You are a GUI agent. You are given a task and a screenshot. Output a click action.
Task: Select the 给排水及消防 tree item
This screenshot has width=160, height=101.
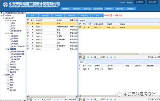tap(14, 70)
